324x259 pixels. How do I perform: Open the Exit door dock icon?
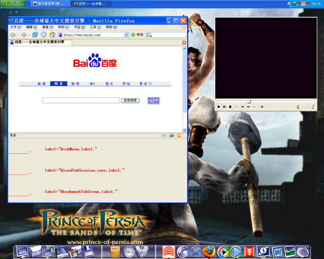tap(115, 251)
